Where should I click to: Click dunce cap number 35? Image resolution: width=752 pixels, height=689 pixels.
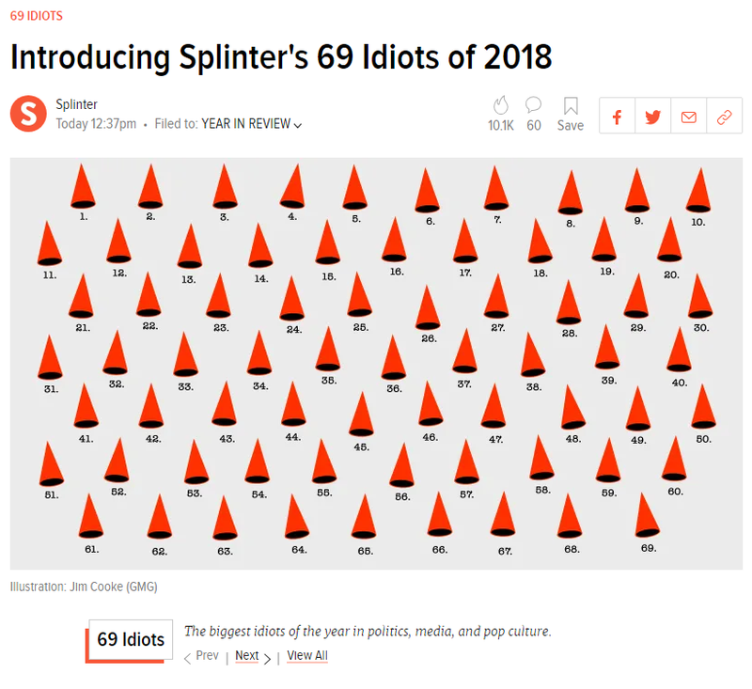[x=327, y=349]
